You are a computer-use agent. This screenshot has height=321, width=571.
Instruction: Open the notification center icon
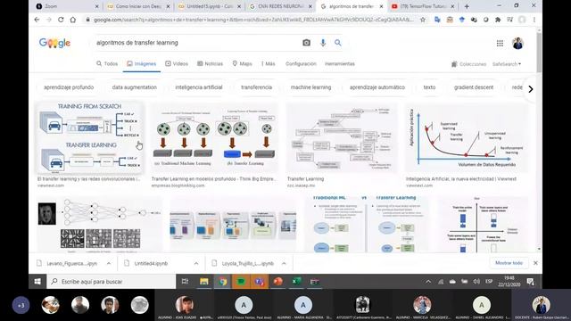tap(531, 282)
